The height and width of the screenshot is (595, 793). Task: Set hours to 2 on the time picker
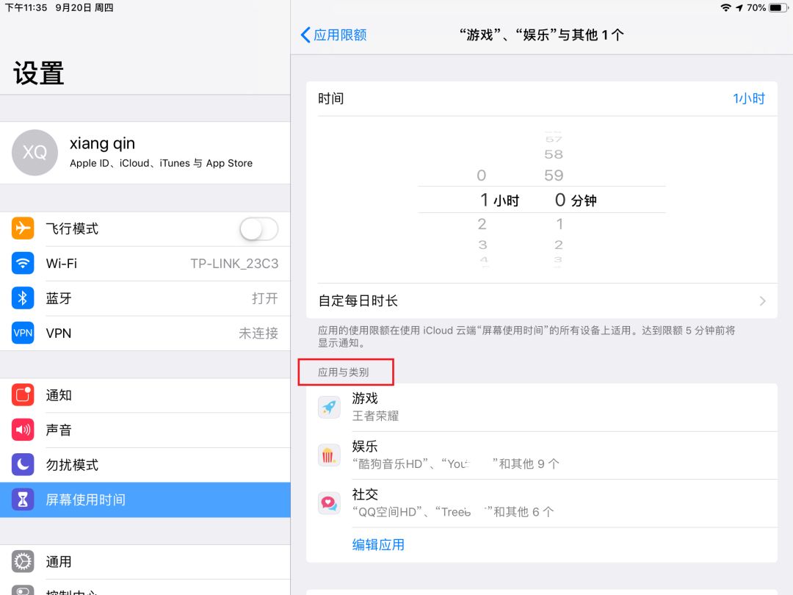[481, 223]
